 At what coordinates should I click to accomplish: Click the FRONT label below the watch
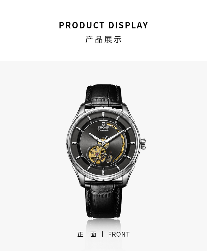point(119,234)
